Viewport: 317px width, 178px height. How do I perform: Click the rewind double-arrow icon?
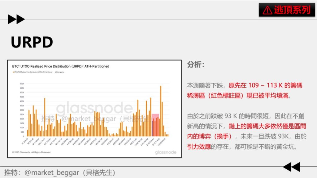(x=291, y=167)
